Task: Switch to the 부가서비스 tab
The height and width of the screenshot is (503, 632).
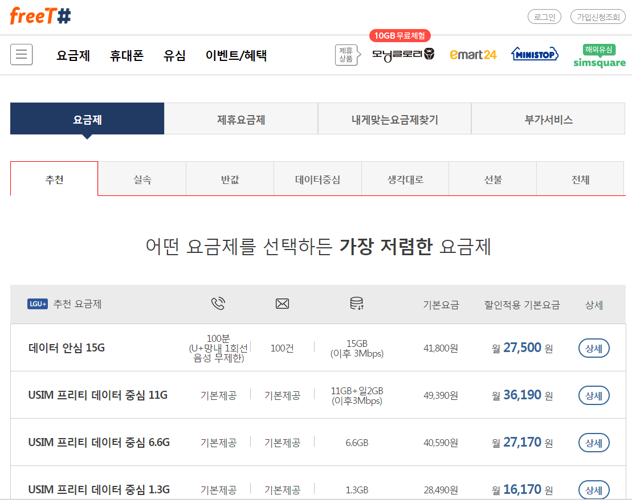Action: pos(548,118)
